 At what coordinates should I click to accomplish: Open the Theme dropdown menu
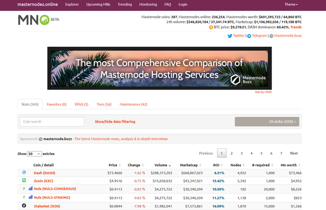[x=291, y=5]
